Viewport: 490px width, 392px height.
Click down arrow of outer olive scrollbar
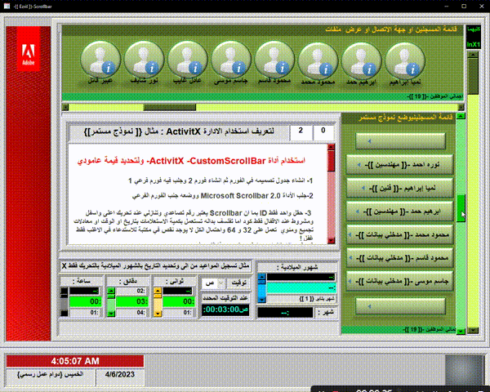click(473, 330)
